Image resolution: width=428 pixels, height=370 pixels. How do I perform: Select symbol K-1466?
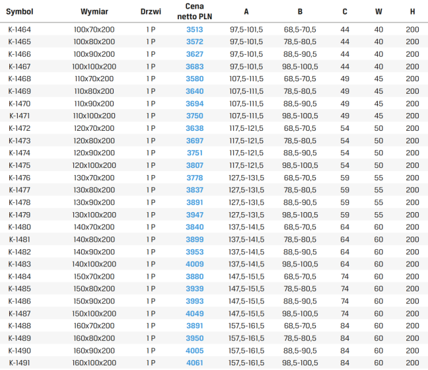[19, 54]
